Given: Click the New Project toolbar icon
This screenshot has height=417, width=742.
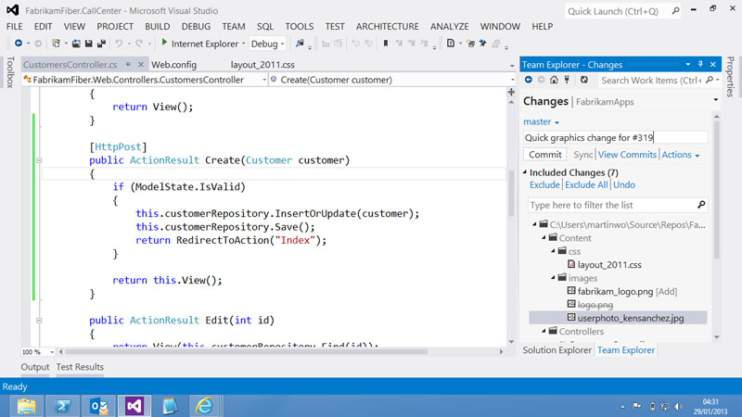Looking at the screenshot, I should pyautogui.click(x=56, y=44).
